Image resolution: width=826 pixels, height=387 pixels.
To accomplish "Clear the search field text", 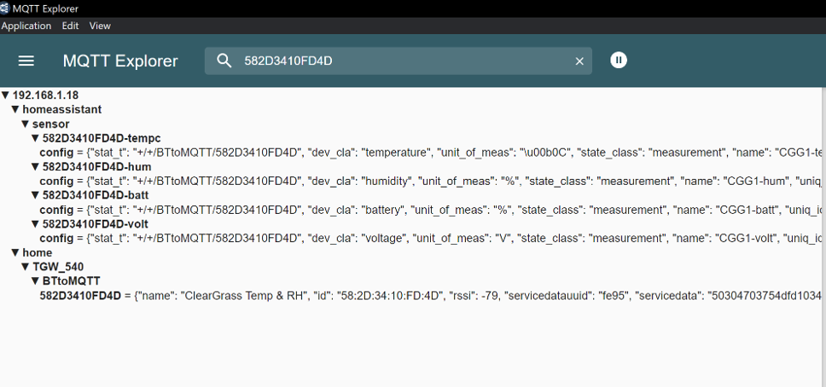I will [579, 61].
